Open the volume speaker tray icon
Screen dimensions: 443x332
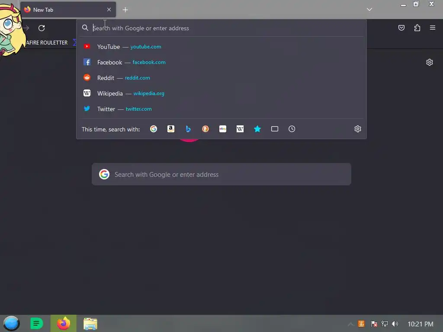click(395, 324)
